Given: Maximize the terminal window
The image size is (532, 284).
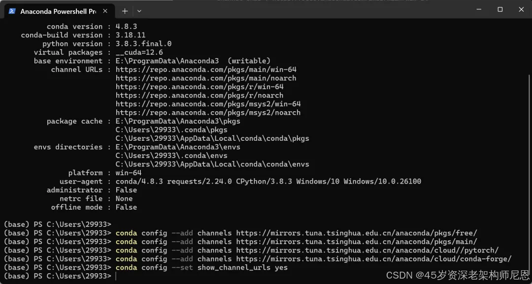Looking at the screenshot, I should (x=500, y=9).
